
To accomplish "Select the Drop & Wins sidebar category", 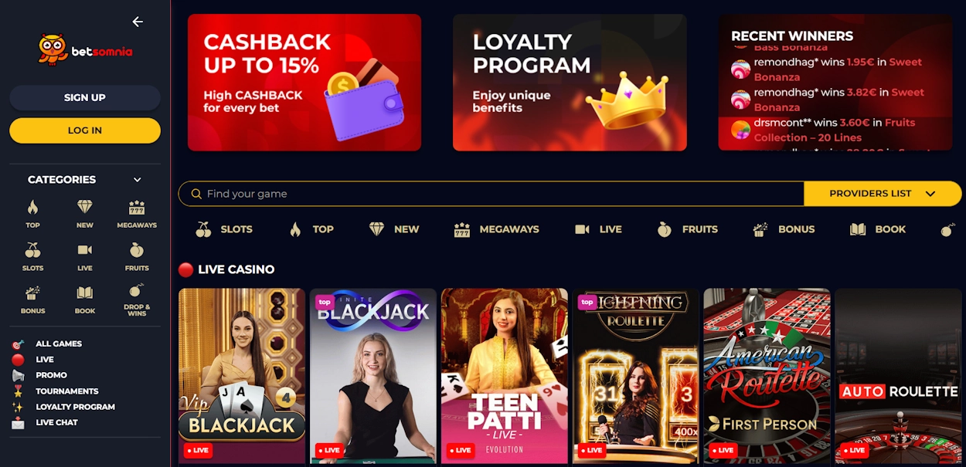I will point(137,300).
